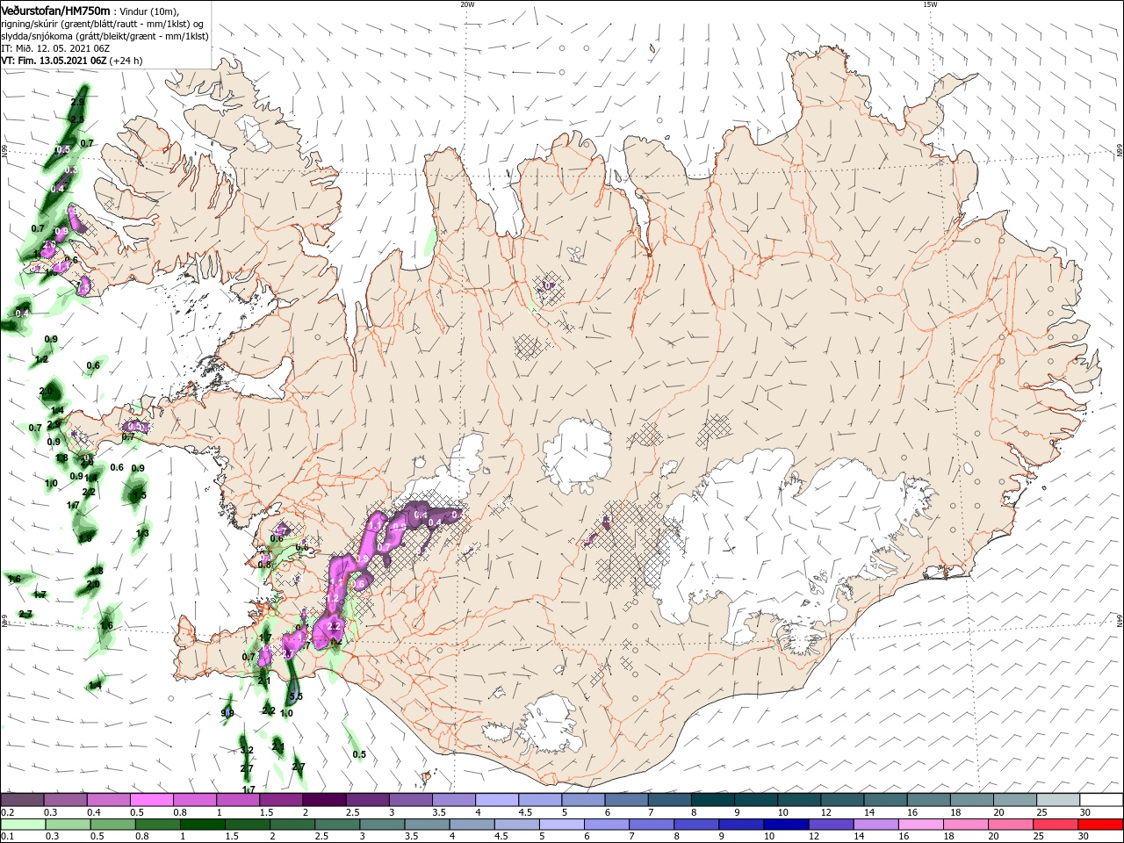Pick the 0.3 light green swatch, lower rain scale
1124x843 pixels.
tap(68, 825)
